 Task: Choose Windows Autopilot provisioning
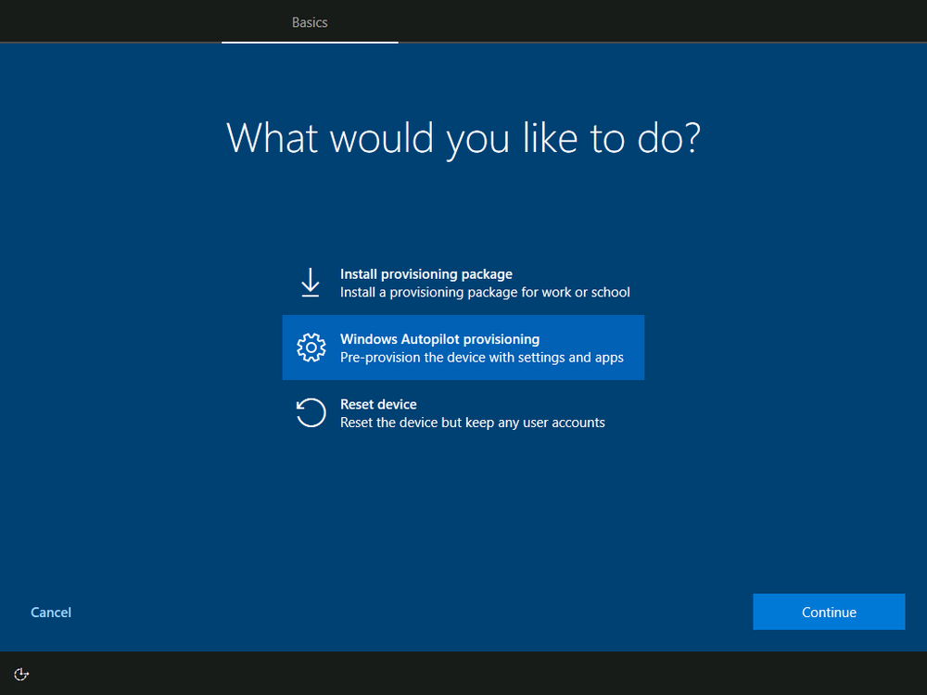(x=463, y=347)
